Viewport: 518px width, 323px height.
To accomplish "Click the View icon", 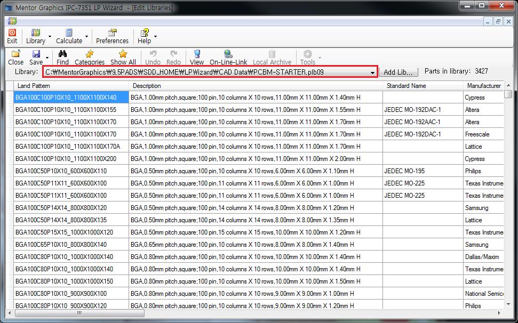I will point(197,54).
